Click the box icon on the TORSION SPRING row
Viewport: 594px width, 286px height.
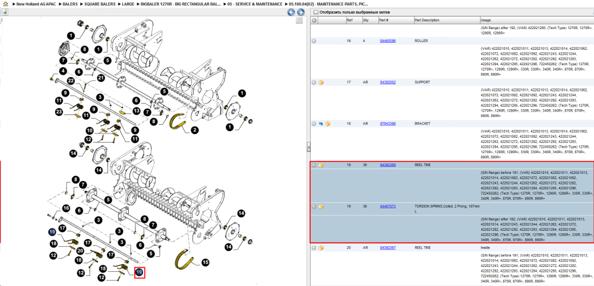click(321, 206)
